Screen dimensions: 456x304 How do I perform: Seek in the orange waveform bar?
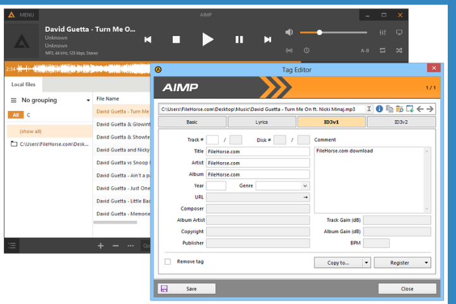click(78, 69)
